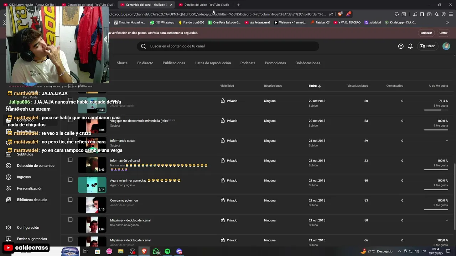Image resolution: width=456 pixels, height=256 pixels.
Task: Show hidden system tray icons chevron
Action: pyautogui.click(x=399, y=251)
